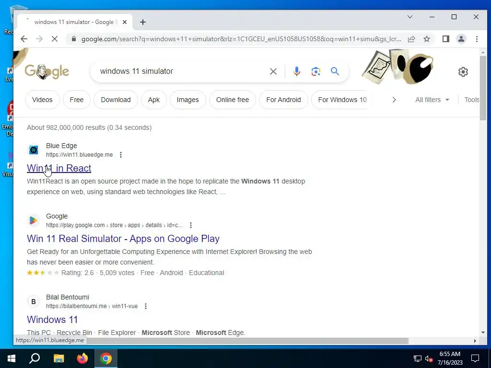The width and height of the screenshot is (491, 368).
Task: Launch Firefox from the taskbar
Action: tap(82, 358)
